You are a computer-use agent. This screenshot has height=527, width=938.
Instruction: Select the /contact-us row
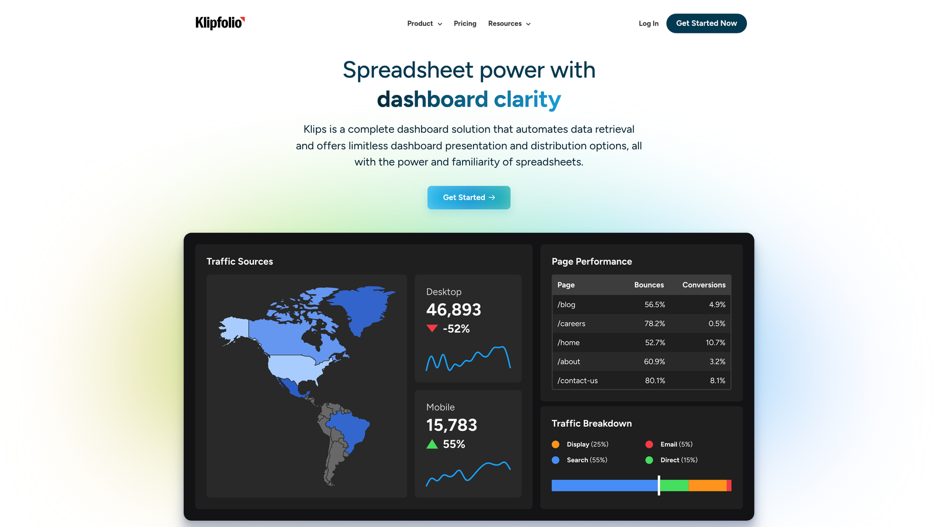[641, 381]
